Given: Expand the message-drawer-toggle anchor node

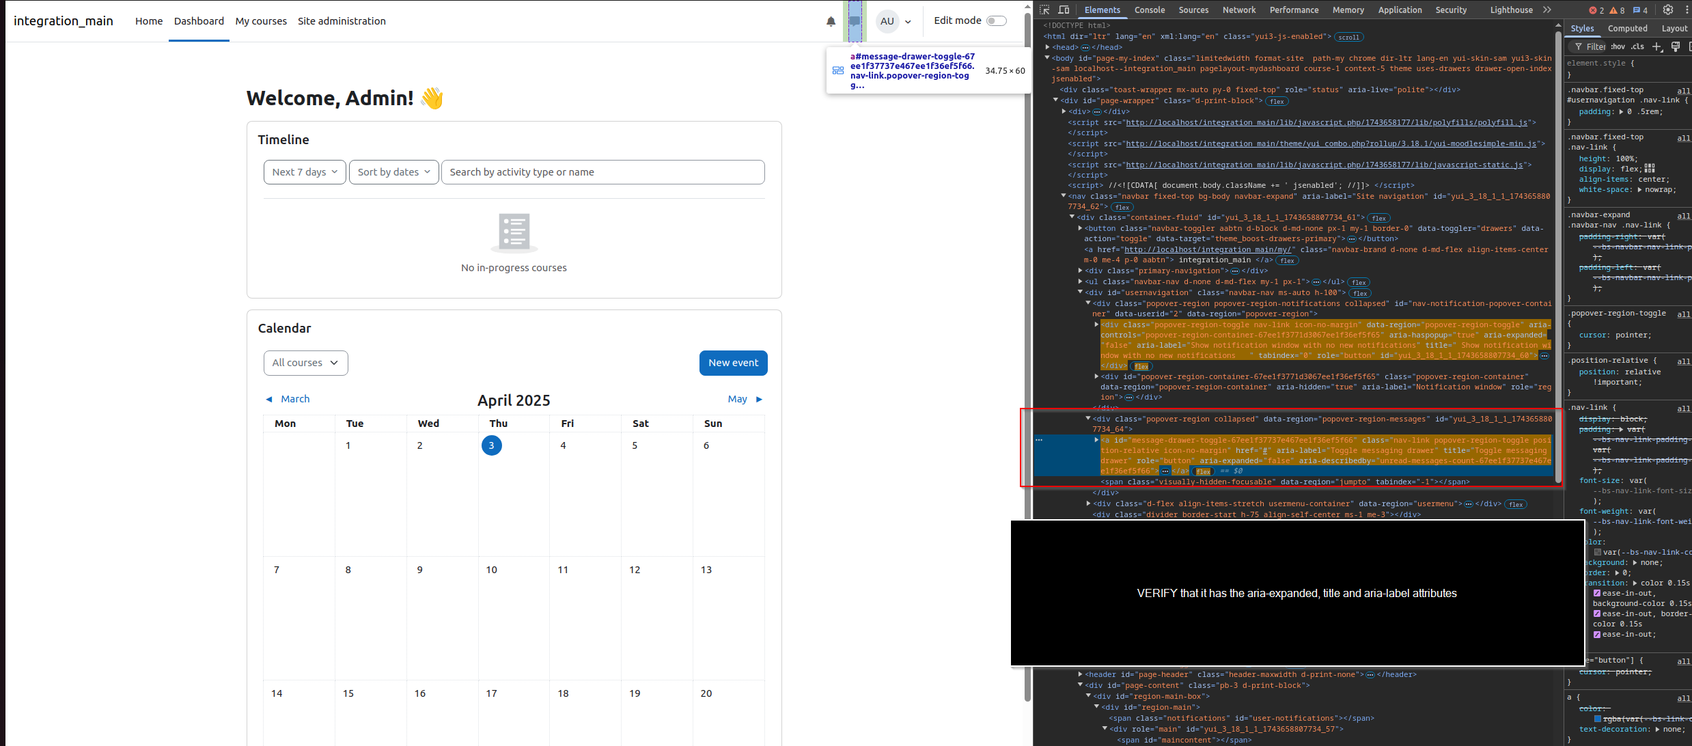Looking at the screenshot, I should point(1096,440).
